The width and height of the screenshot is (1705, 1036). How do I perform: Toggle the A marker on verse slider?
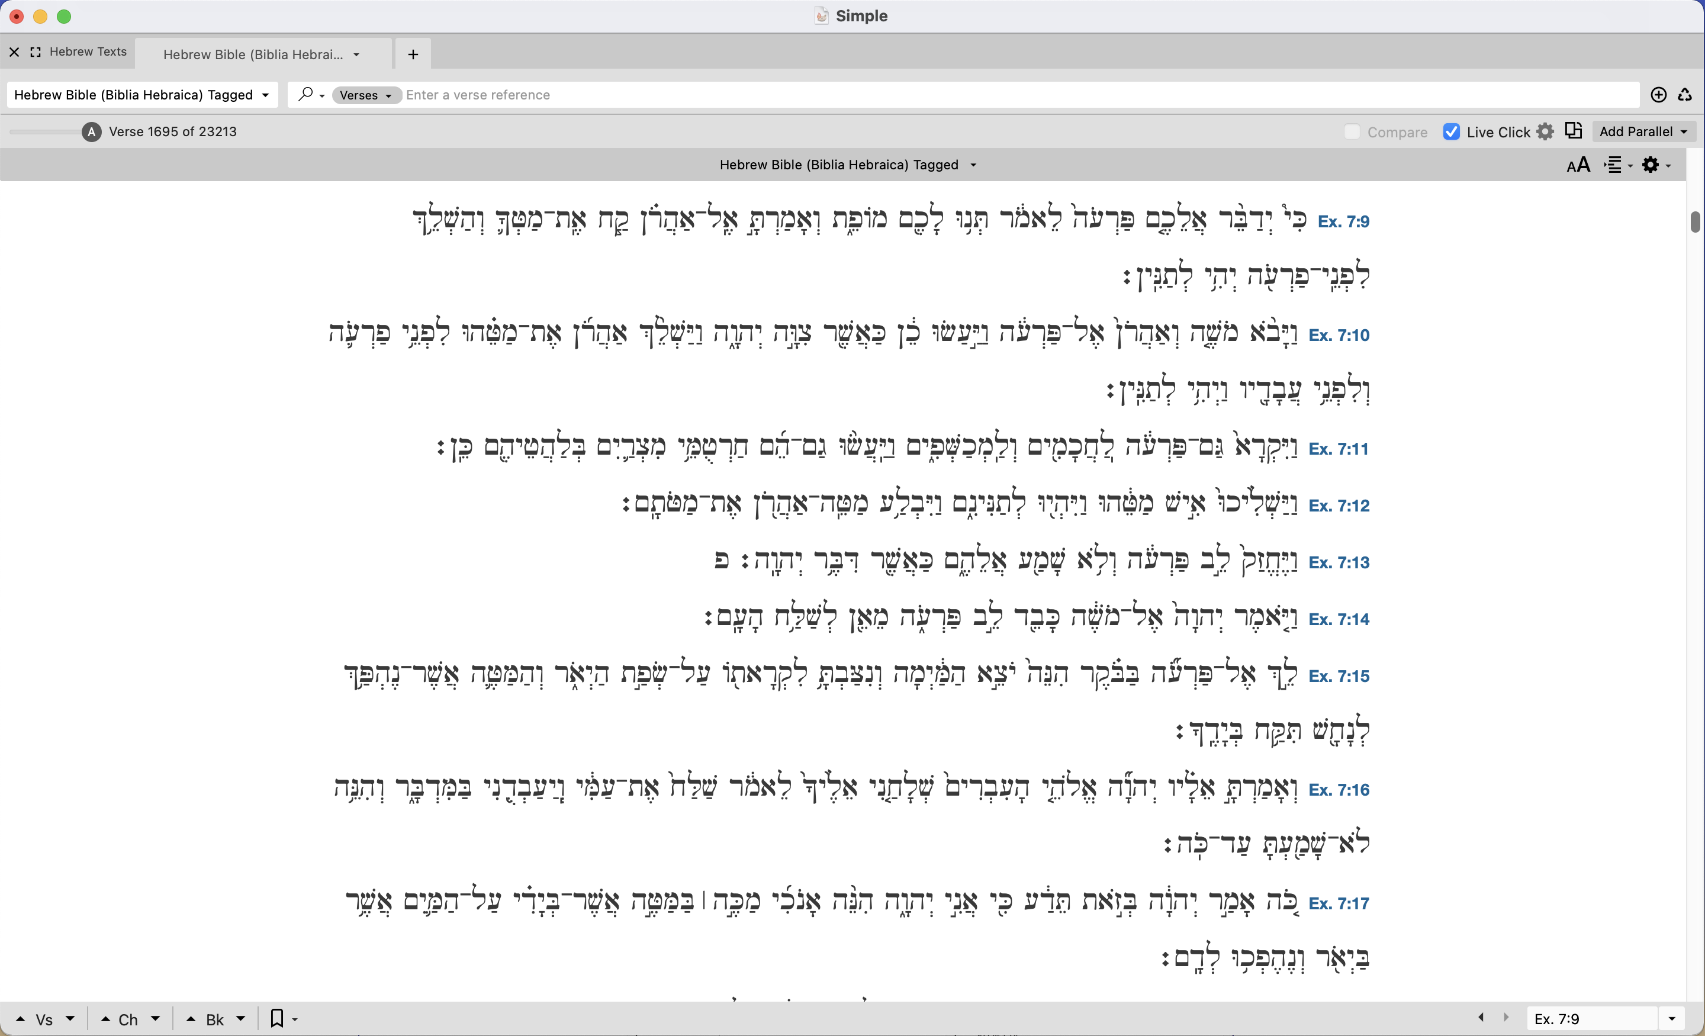click(x=91, y=131)
